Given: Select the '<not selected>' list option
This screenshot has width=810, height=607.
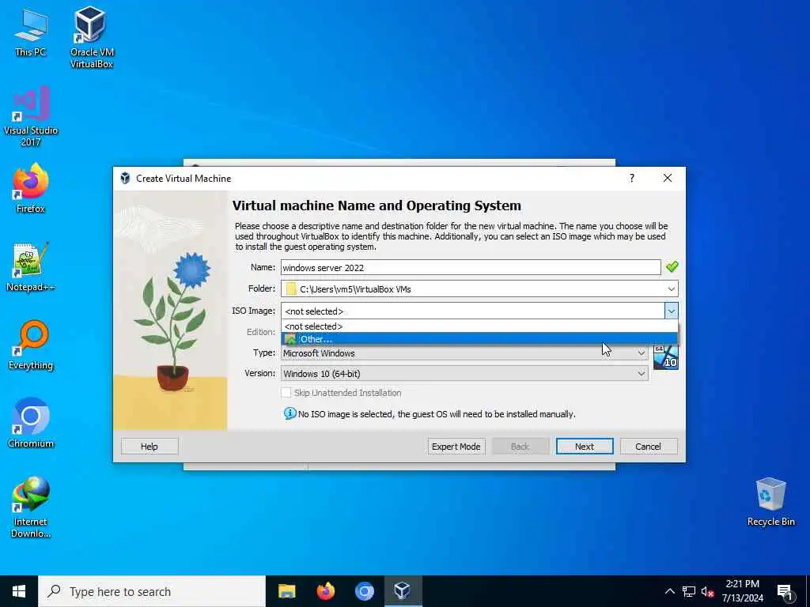Looking at the screenshot, I should coord(479,326).
